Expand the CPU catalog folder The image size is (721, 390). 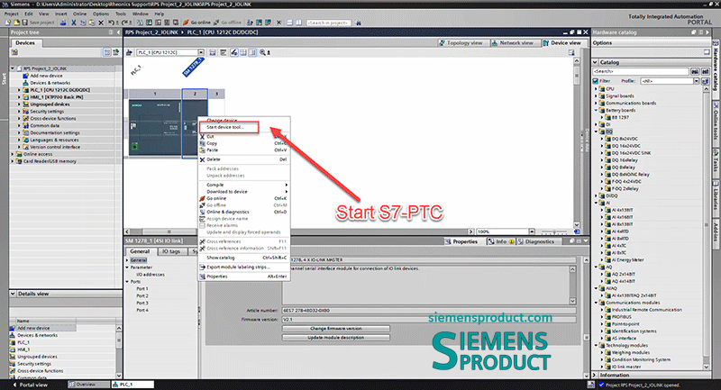[597, 89]
